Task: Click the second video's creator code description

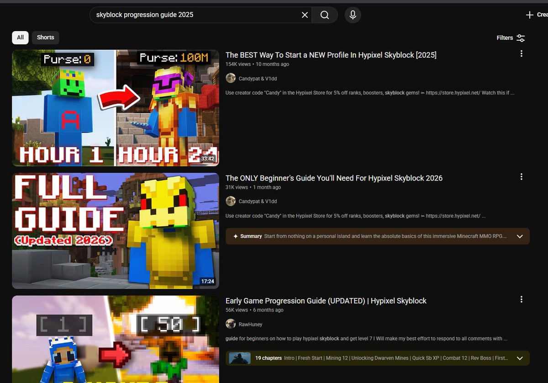Action: point(355,216)
